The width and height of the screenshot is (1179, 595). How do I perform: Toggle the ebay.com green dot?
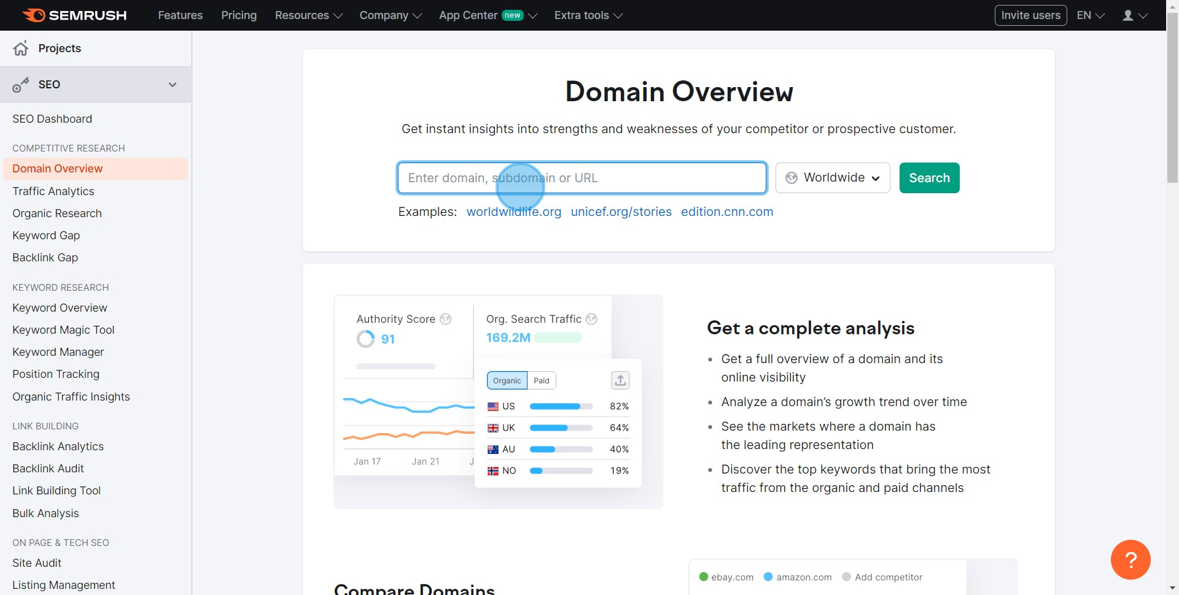click(704, 577)
